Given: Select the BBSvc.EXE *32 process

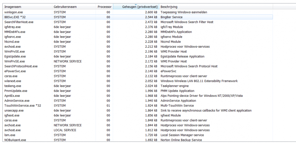Looking at the screenshot, I should click(15, 17).
